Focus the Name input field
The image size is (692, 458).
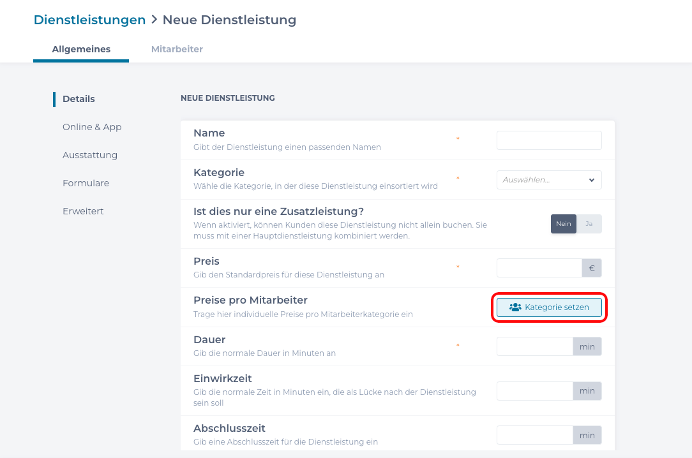point(549,140)
